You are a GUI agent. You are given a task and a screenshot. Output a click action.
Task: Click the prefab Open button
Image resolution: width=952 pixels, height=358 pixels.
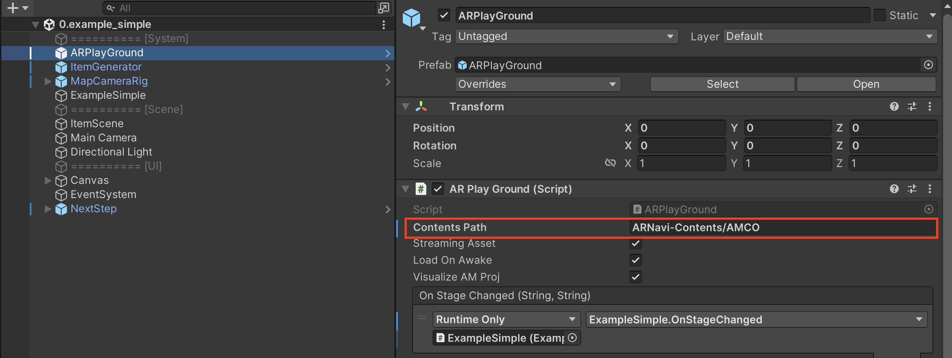[x=865, y=84]
